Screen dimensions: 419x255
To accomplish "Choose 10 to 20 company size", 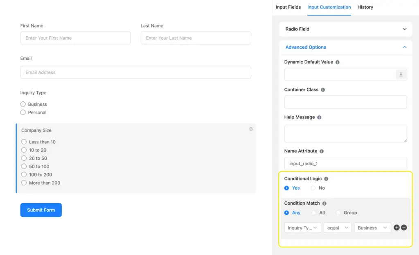I will (x=24, y=150).
